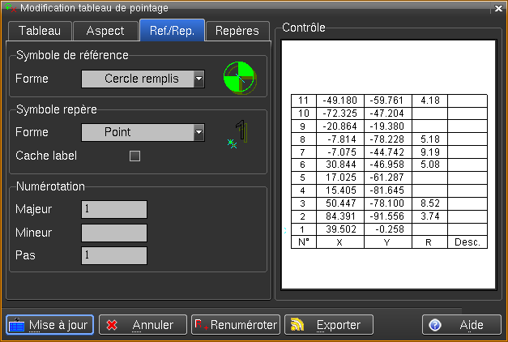Close the Modification tableau de pointage dialog
This screenshot has width=508, height=342.
coord(497,7)
